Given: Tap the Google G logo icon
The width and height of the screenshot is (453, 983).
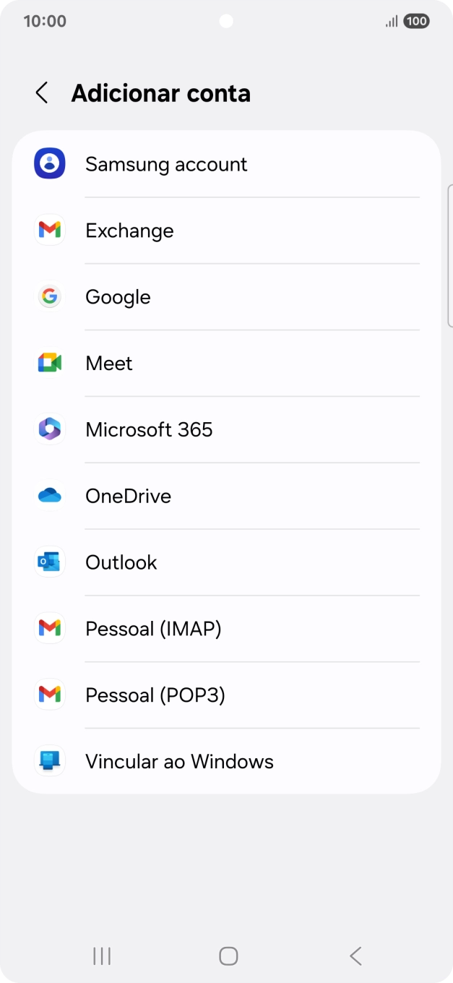Looking at the screenshot, I should (x=50, y=296).
